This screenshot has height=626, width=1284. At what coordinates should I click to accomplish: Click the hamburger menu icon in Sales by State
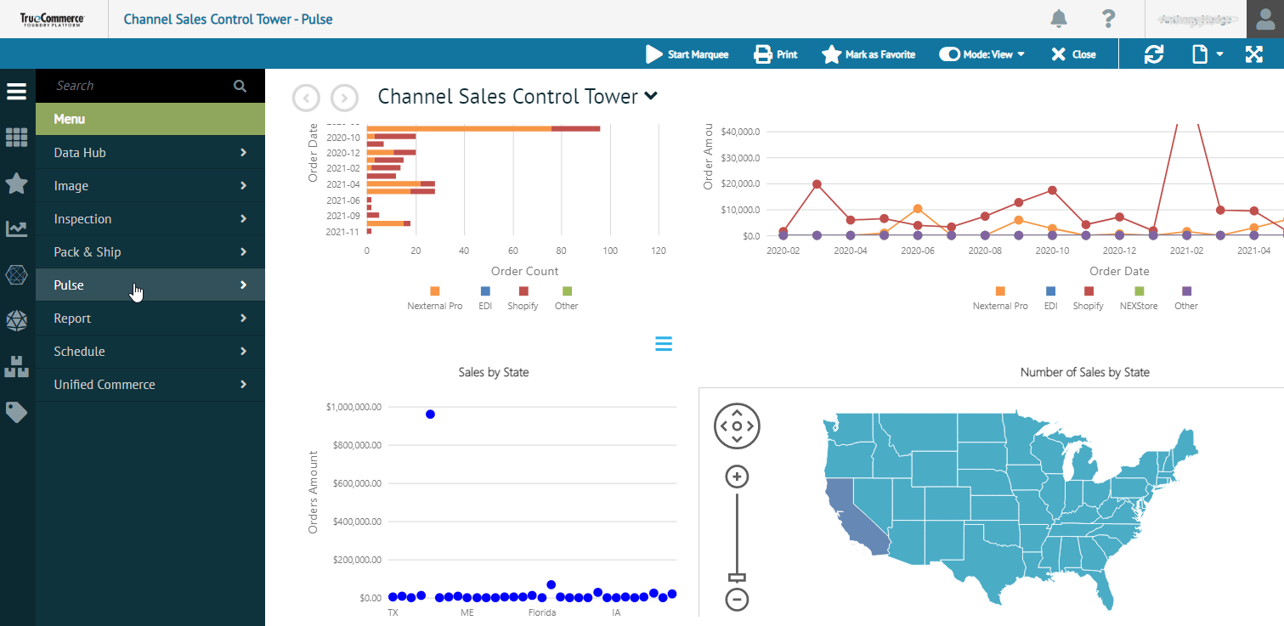pos(664,343)
